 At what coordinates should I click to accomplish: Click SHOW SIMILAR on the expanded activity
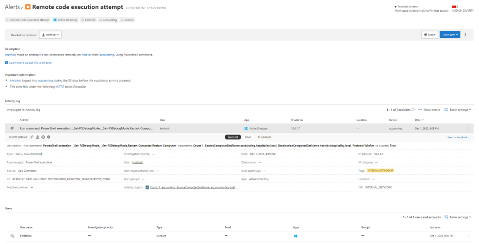tap(18, 137)
